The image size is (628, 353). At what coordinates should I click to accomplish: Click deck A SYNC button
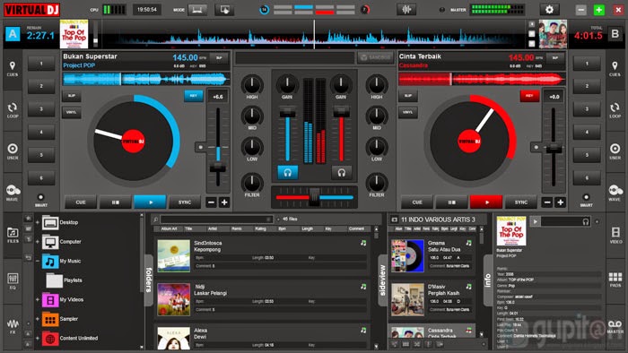click(x=185, y=202)
